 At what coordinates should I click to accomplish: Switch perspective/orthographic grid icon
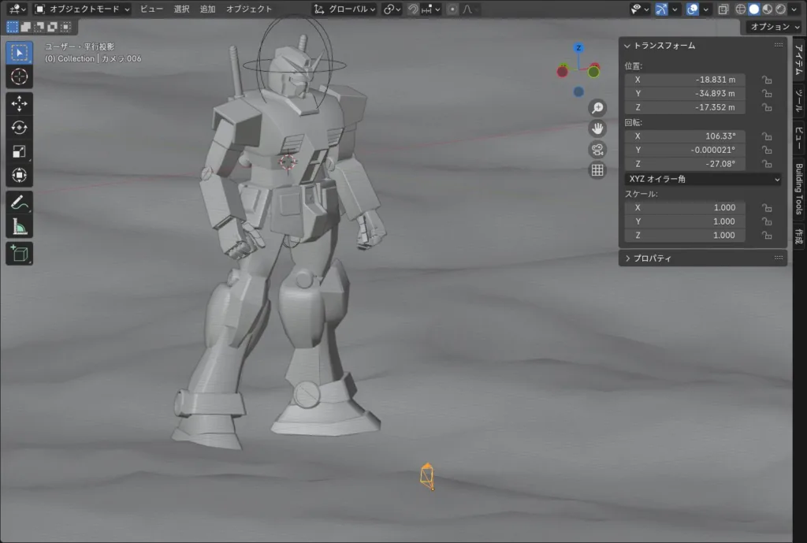coord(597,170)
